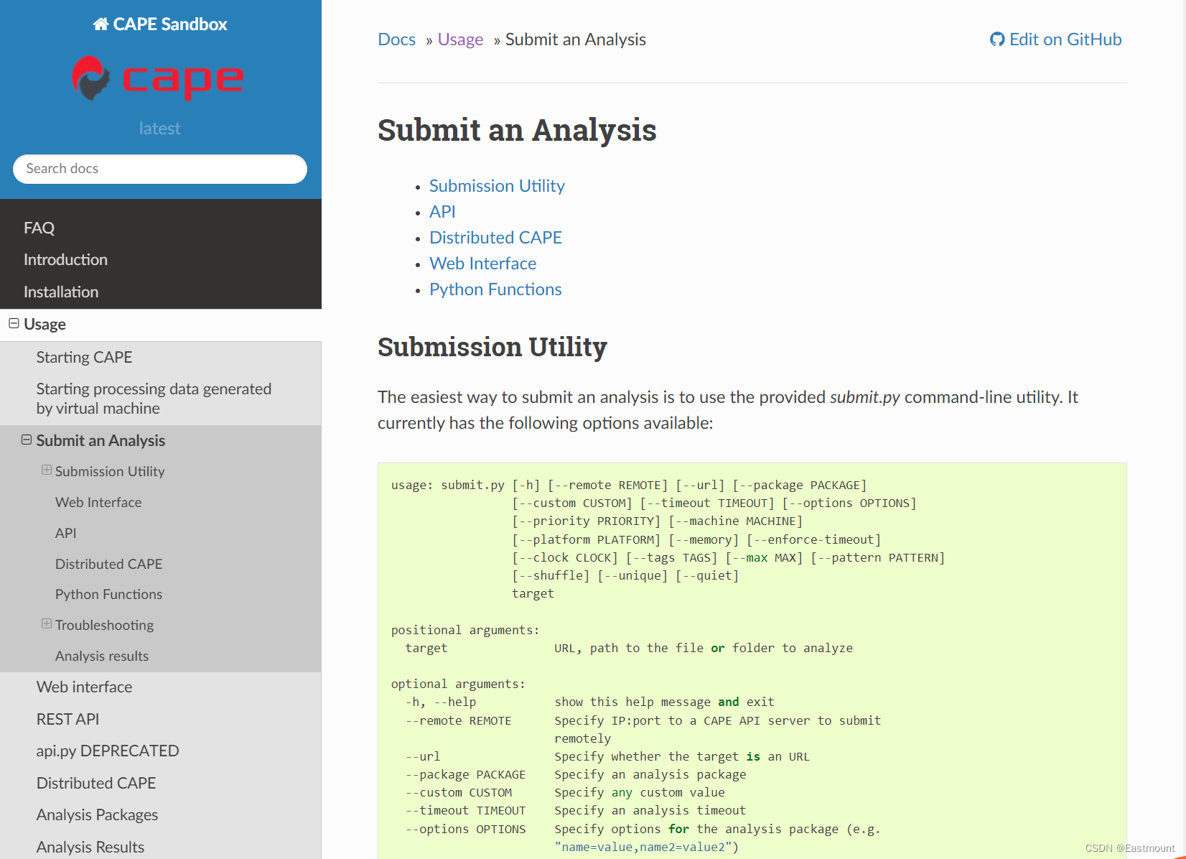Open api.py DEPRECATED sidebar page

coord(108,751)
